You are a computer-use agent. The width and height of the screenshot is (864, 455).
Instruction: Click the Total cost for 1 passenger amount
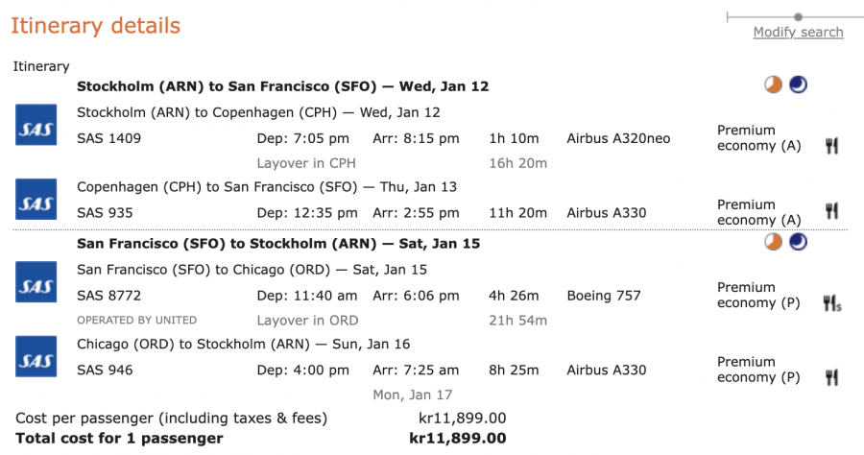coord(457,439)
